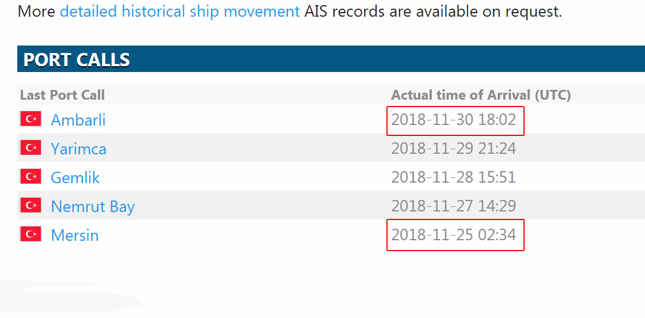Select Gemlik arrival time 2018-11-28 15:51

coord(454,177)
